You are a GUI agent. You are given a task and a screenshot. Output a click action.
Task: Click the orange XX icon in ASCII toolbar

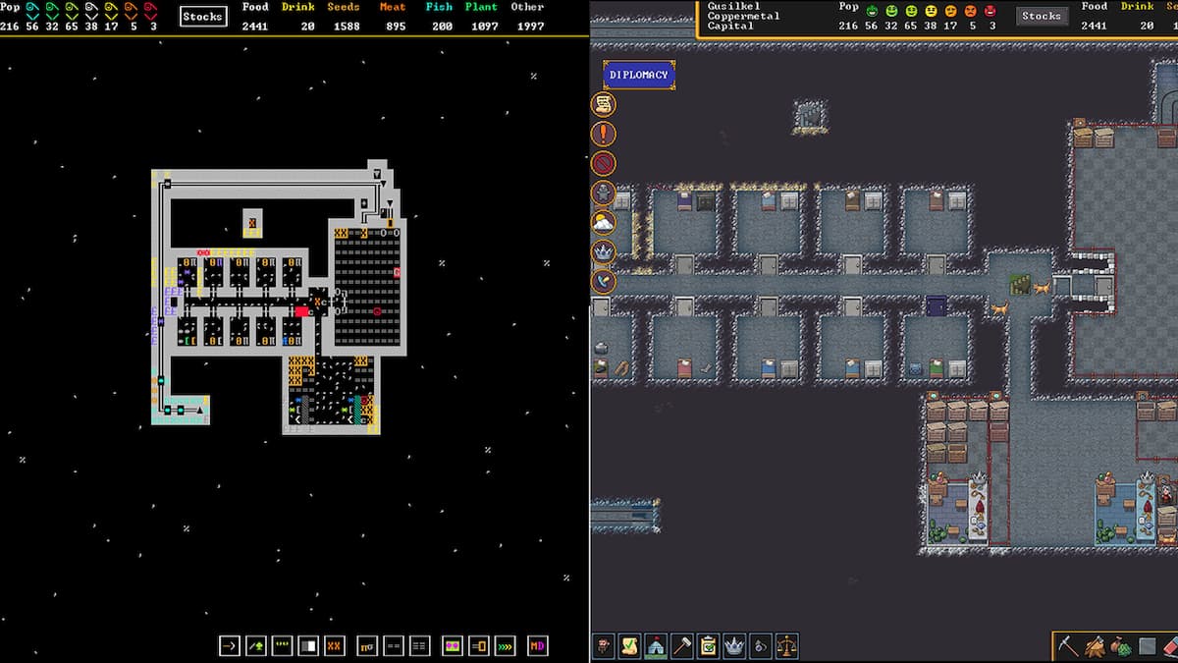(x=335, y=645)
